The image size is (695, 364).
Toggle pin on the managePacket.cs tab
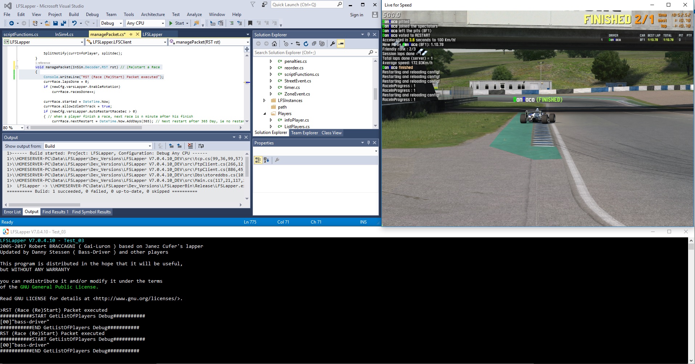(x=131, y=34)
